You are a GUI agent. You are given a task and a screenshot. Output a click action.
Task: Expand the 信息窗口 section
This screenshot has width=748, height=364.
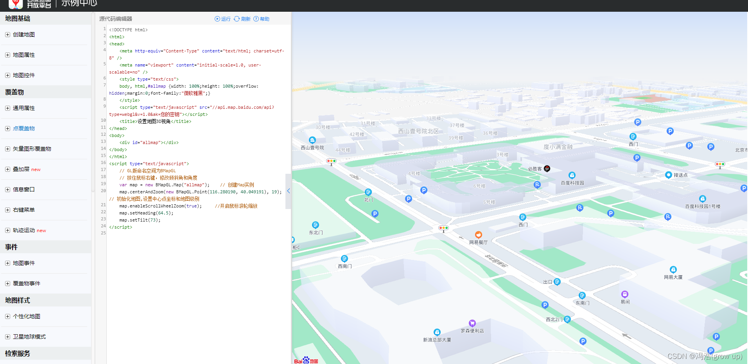point(7,189)
